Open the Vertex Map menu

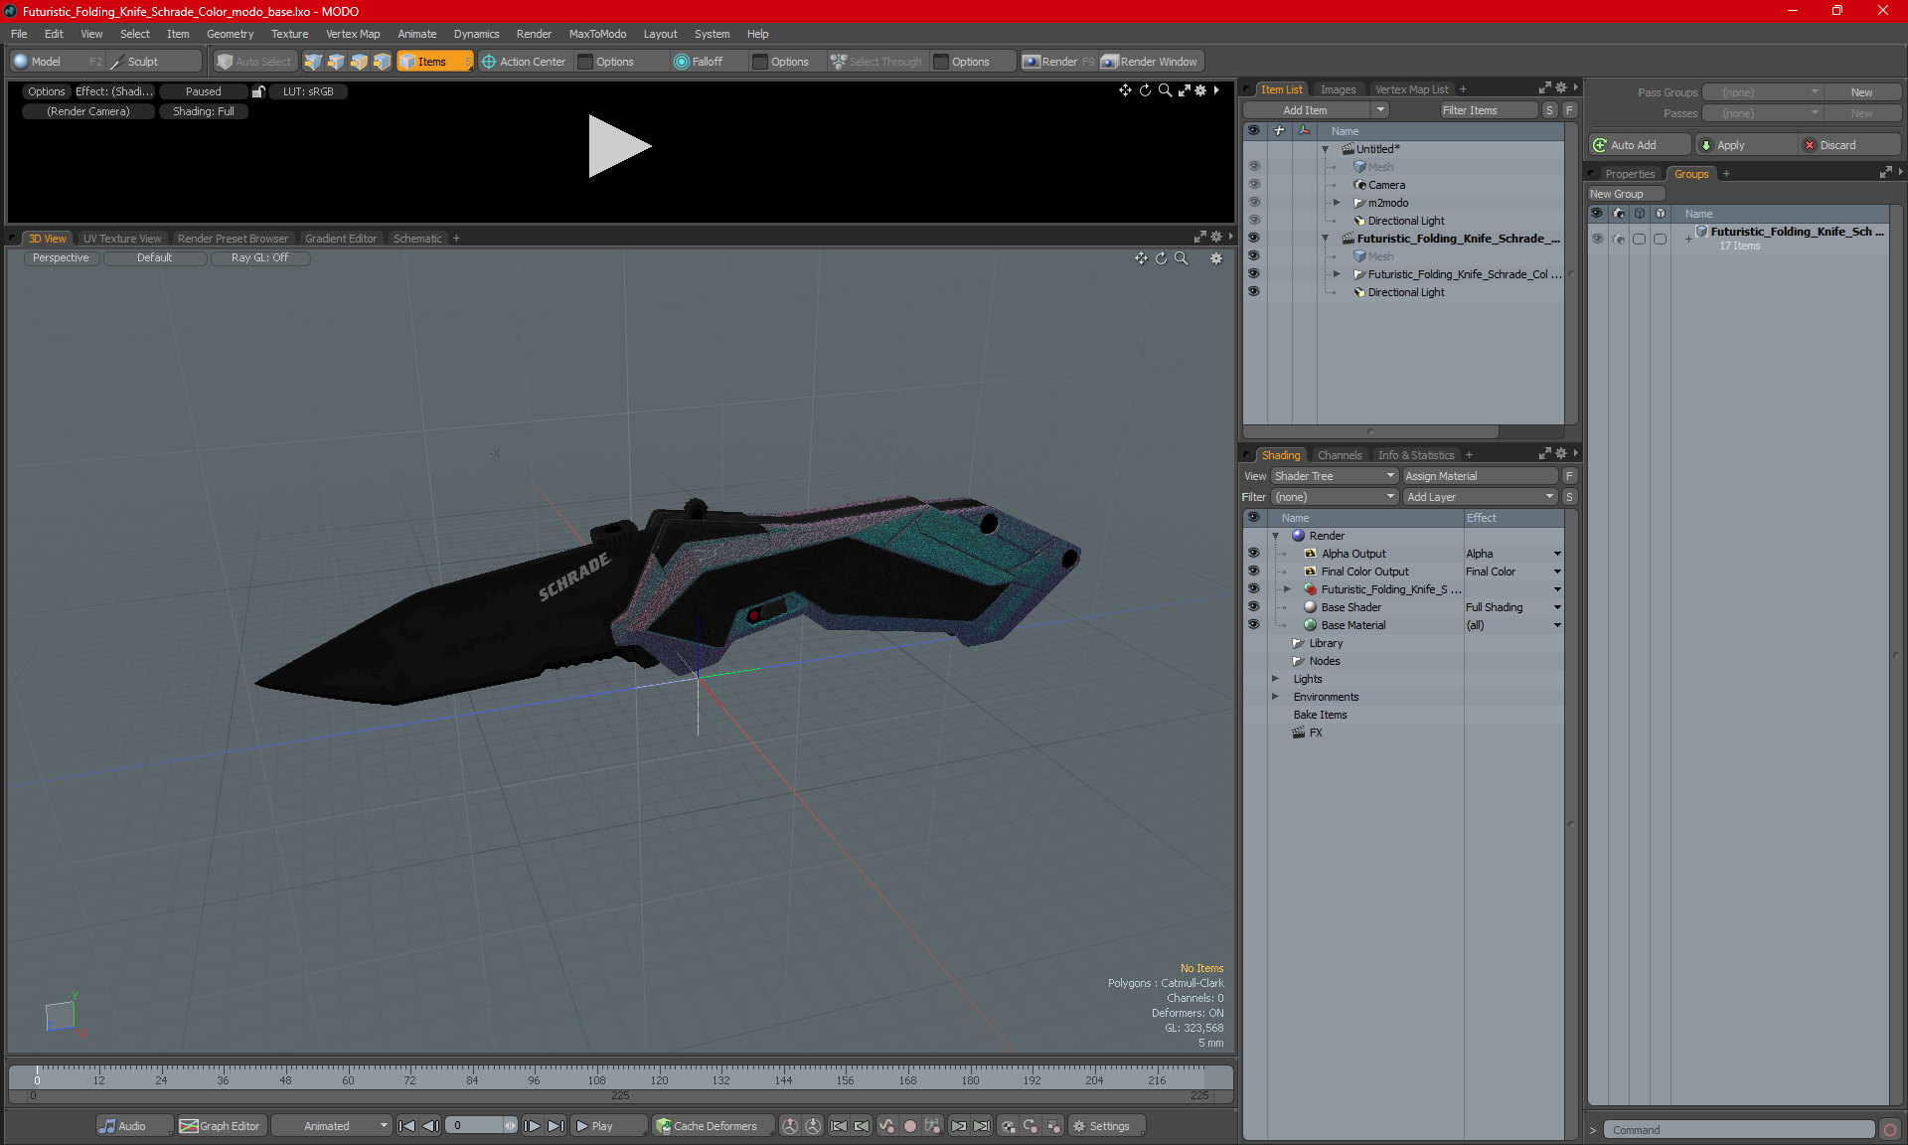pos(353,34)
